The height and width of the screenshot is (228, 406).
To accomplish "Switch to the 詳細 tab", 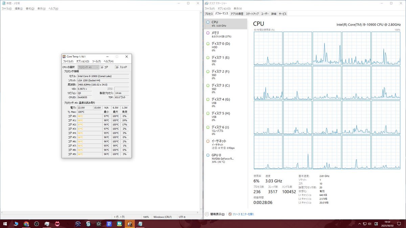I will pyautogui.click(x=273, y=14).
